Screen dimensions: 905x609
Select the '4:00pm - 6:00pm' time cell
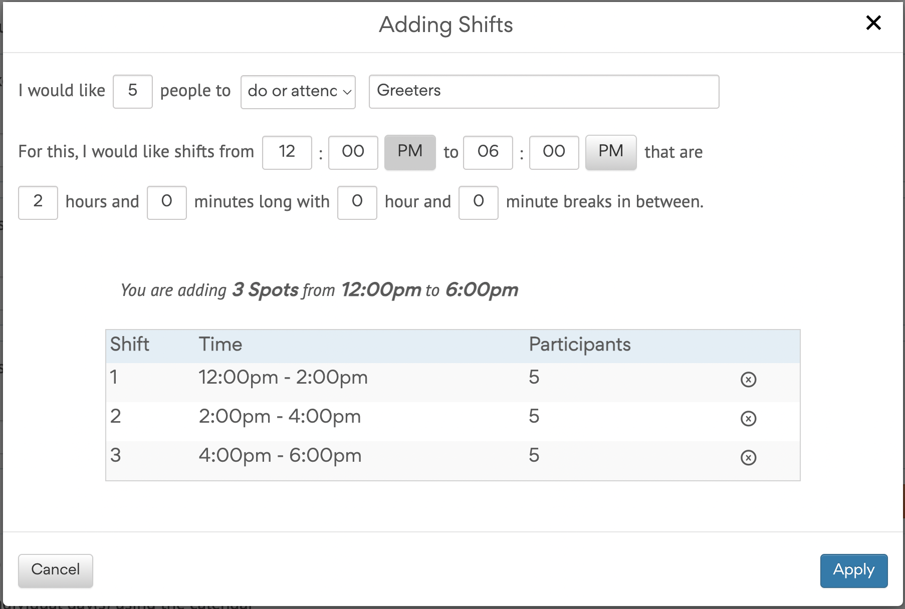(x=280, y=456)
